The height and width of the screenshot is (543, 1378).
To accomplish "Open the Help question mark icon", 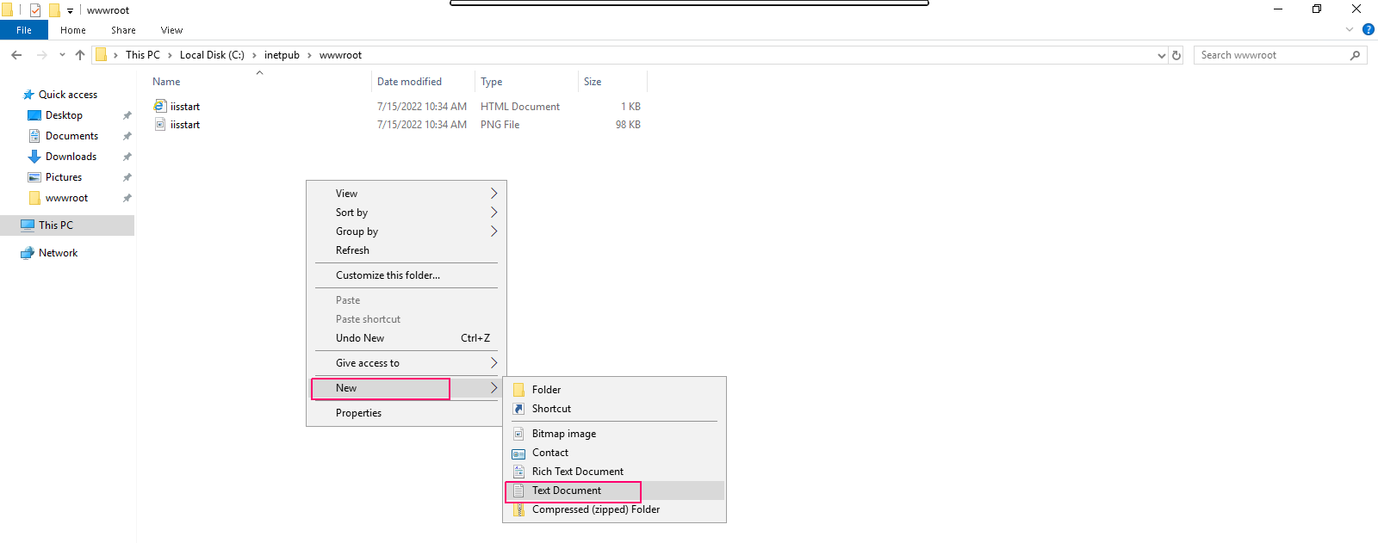I will pos(1368,29).
